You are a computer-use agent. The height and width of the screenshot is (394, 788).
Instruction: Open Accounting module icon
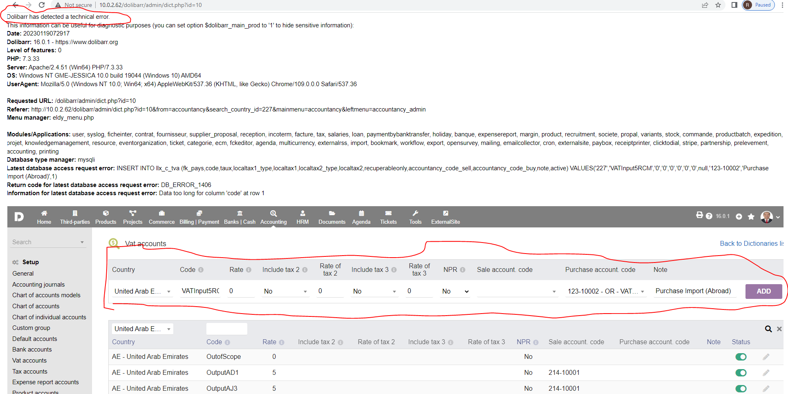pos(273,213)
